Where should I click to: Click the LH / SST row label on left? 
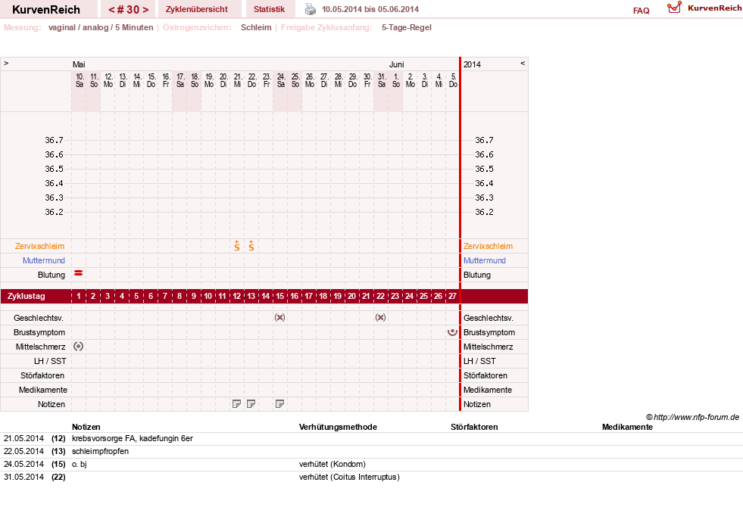[50, 361]
